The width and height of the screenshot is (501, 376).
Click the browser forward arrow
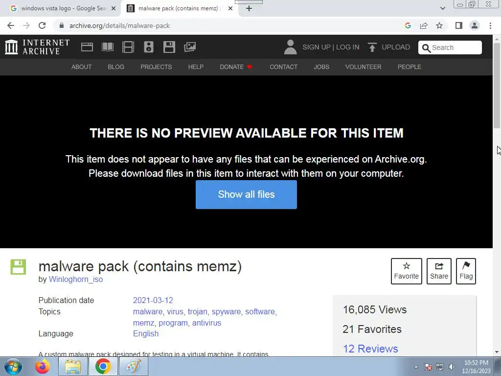[26, 25]
